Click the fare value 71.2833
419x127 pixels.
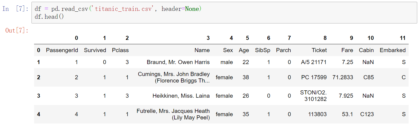(x=343, y=77)
